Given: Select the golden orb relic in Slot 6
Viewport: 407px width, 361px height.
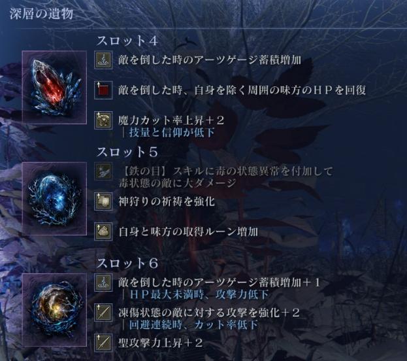Looking at the screenshot, I should point(54,310).
